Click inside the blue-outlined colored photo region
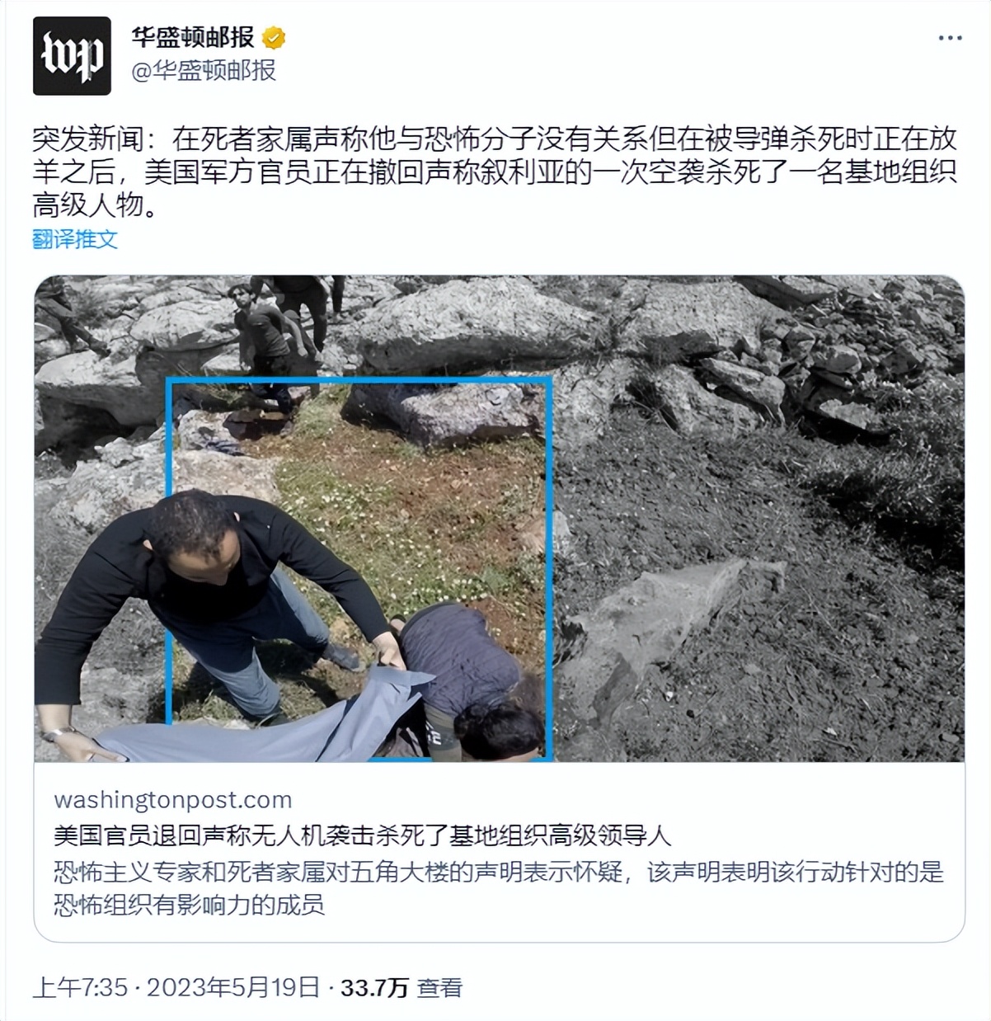Viewport: 991px width, 1021px height. pyautogui.click(x=359, y=567)
